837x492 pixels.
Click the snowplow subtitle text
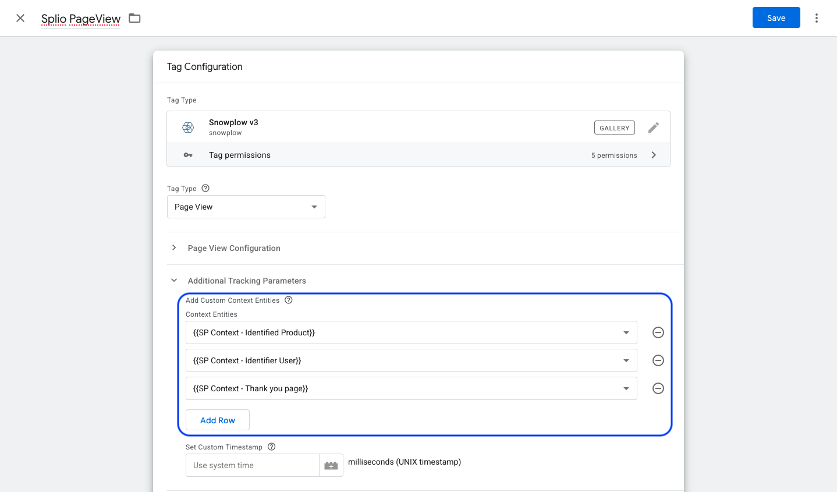(225, 133)
